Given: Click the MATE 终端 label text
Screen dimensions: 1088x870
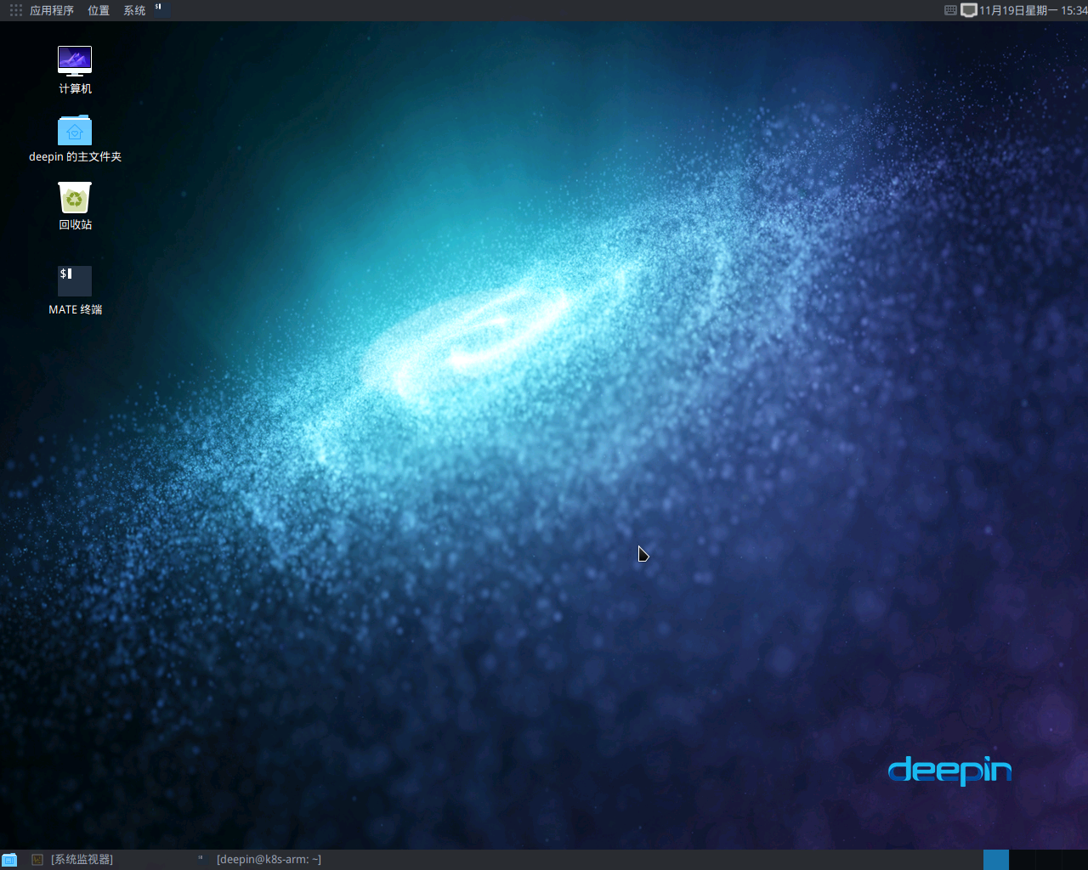Looking at the screenshot, I should 75,309.
